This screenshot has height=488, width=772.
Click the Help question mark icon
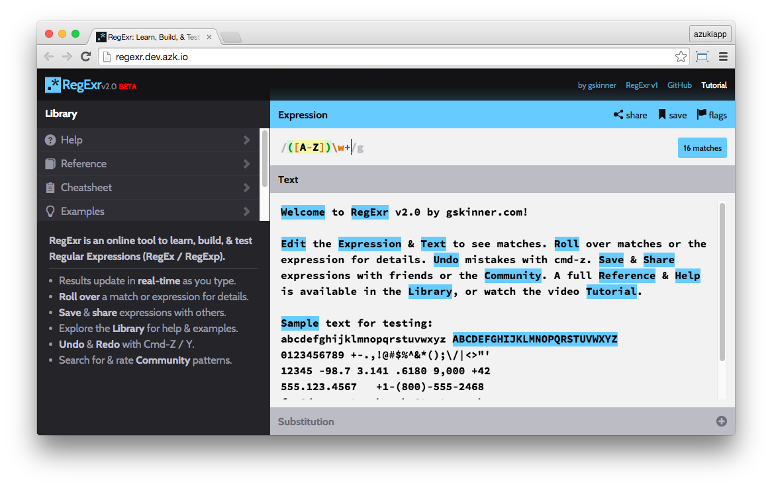50,140
